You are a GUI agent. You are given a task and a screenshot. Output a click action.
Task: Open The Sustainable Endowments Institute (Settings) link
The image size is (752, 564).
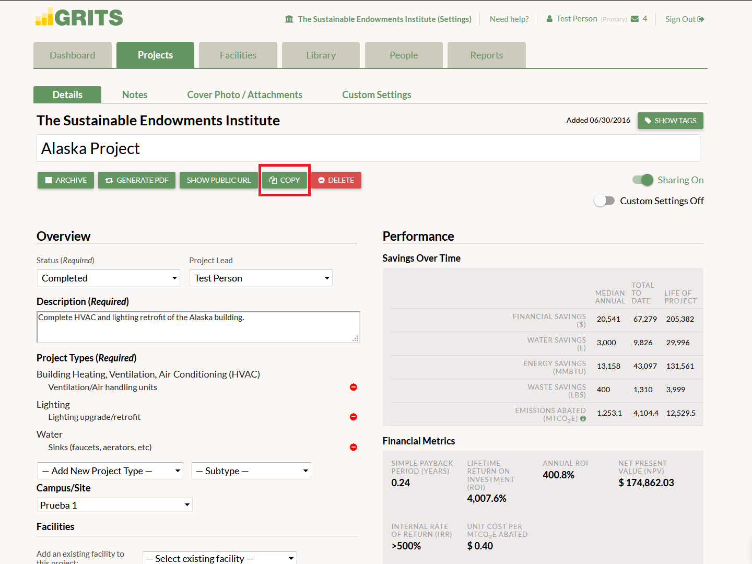click(384, 19)
